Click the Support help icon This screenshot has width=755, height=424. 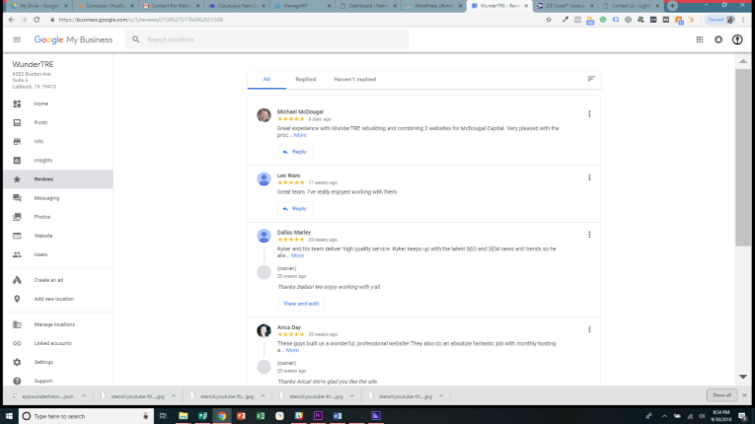coord(17,381)
